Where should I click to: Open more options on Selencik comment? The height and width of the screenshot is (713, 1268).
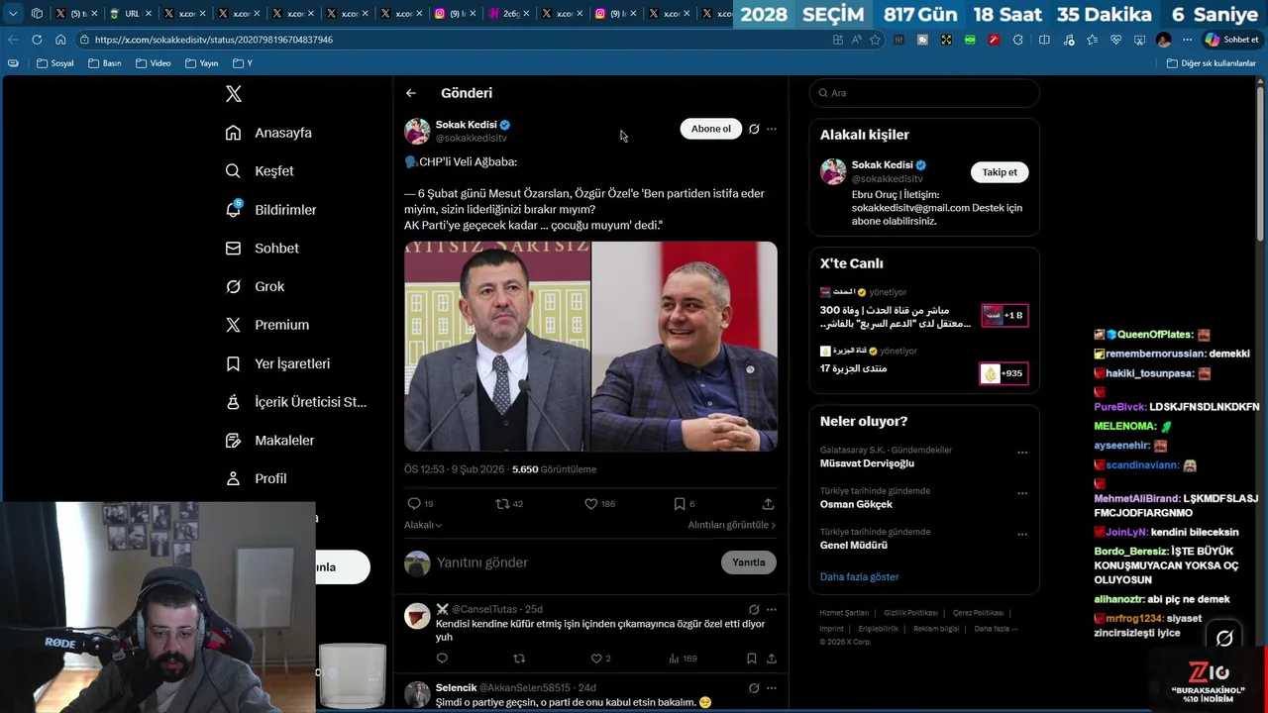pos(772,688)
